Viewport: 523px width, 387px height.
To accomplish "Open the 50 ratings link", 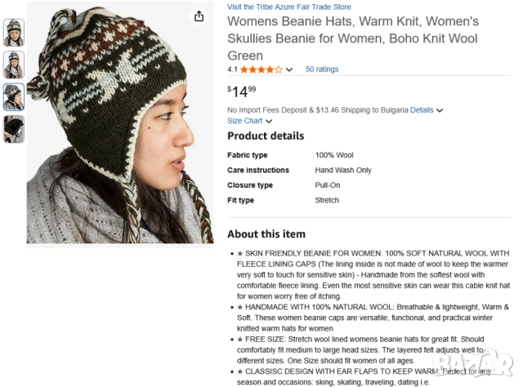I will pos(321,70).
